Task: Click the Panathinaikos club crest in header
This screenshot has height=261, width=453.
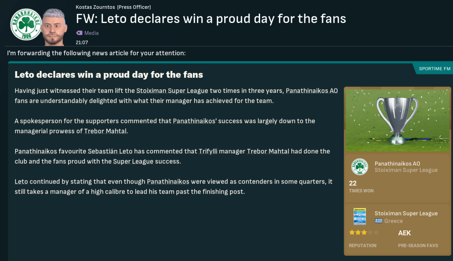Action: [26, 25]
